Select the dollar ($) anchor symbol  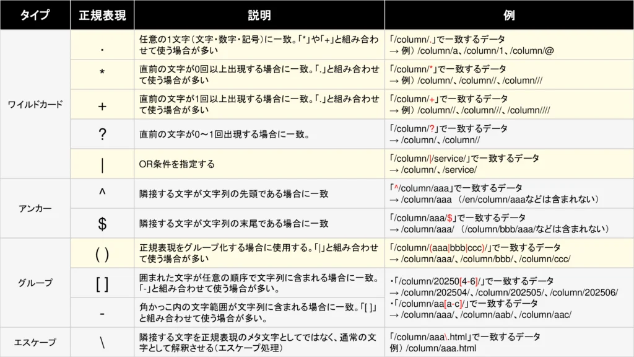click(103, 224)
